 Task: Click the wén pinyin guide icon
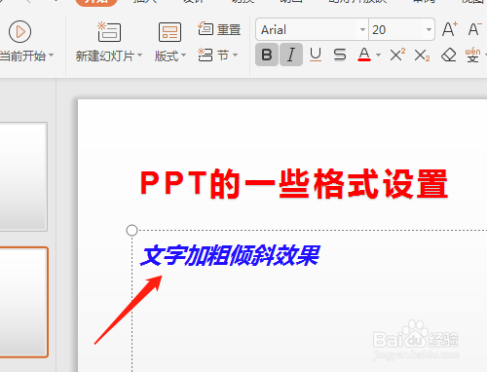(x=472, y=55)
